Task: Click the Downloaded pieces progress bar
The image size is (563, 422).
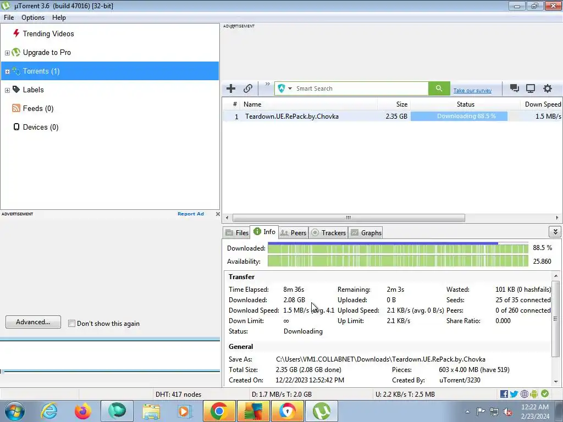Action: tap(398, 248)
